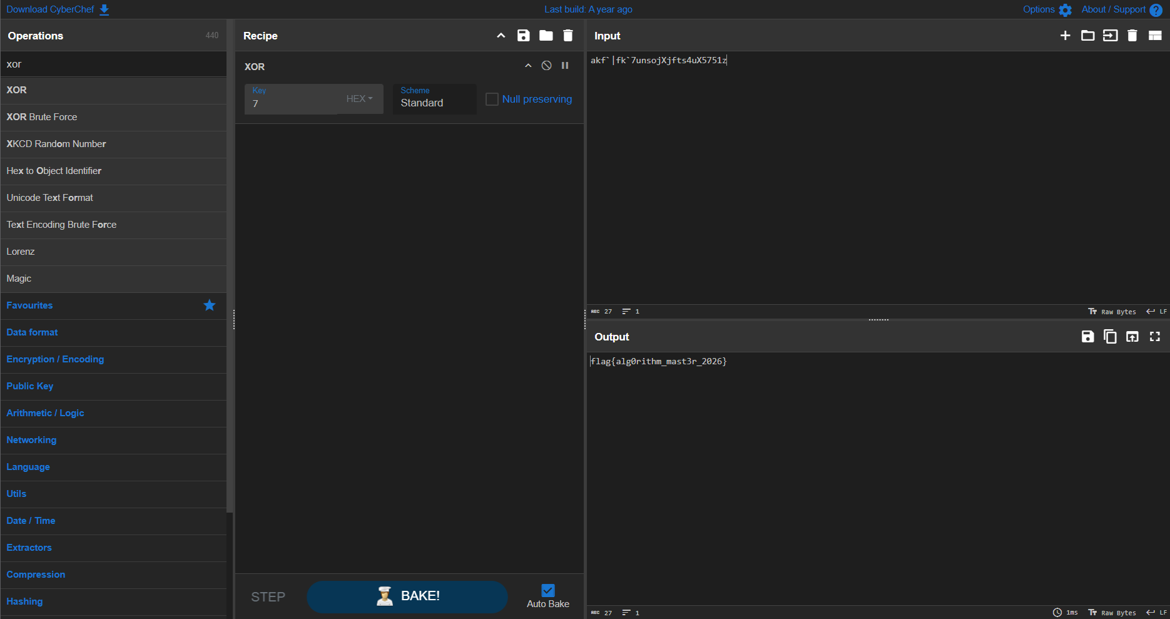The height and width of the screenshot is (619, 1170).
Task: Change output LF end-of-line sequence
Action: click(x=1156, y=613)
